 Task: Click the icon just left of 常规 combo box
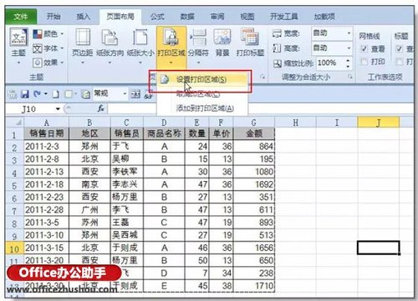(x=85, y=94)
